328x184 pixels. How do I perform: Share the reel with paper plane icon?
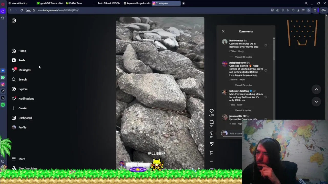click(211, 144)
